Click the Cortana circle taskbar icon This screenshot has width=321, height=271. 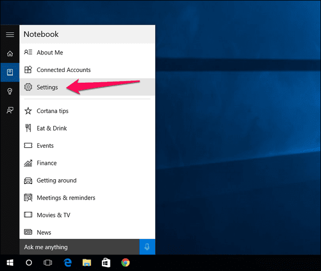(x=29, y=262)
